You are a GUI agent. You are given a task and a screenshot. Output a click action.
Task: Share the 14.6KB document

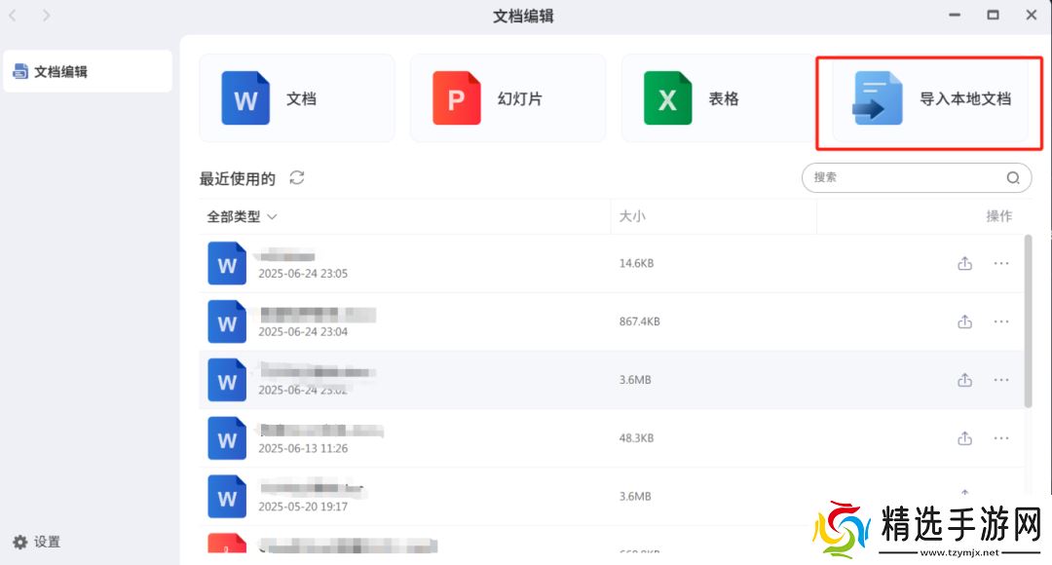pos(964,263)
